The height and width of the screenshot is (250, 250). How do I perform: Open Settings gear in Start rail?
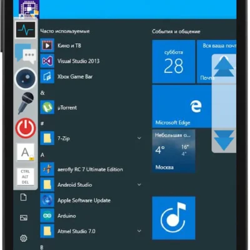(x=24, y=238)
